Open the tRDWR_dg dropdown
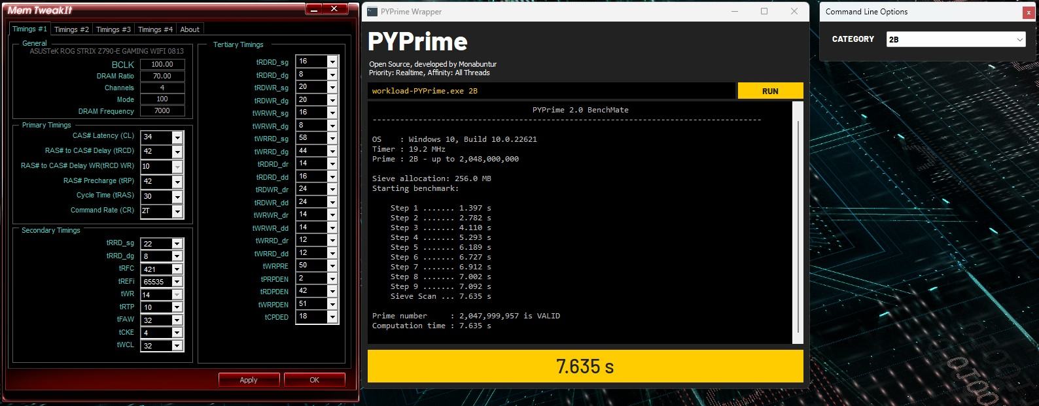Viewport: 1039px width, 406px height. 332,100
